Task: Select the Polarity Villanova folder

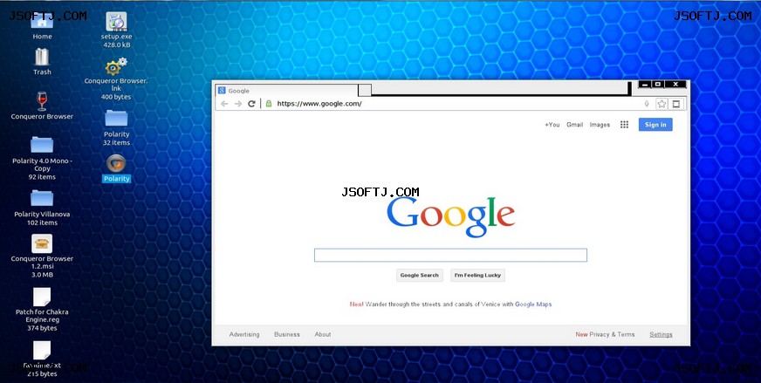Action: (x=42, y=198)
